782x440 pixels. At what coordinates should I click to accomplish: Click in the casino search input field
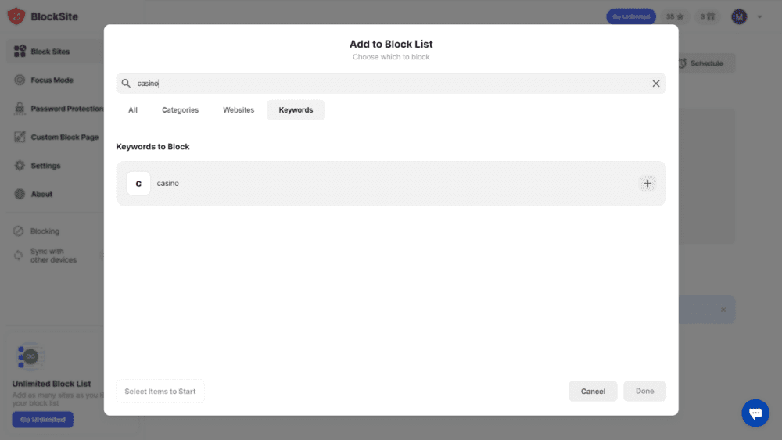[x=391, y=84]
